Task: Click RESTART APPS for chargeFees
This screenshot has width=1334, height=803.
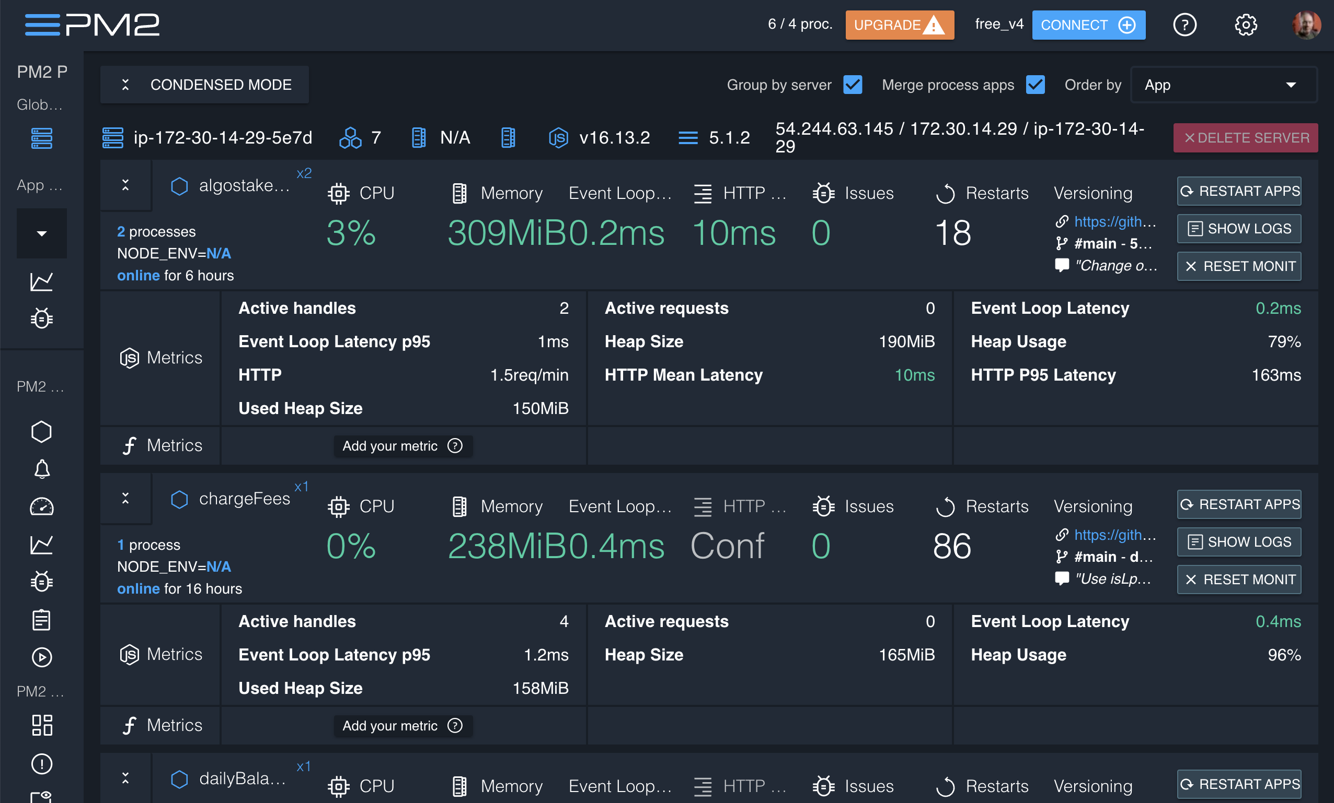Action: coord(1239,504)
